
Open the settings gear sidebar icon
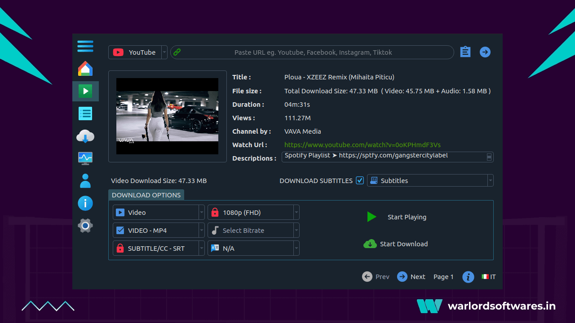85,226
